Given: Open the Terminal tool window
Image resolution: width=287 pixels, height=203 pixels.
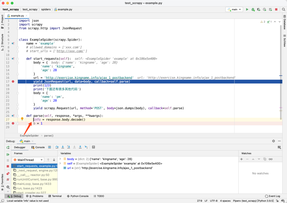Looking at the screenshot, I should [55, 196].
